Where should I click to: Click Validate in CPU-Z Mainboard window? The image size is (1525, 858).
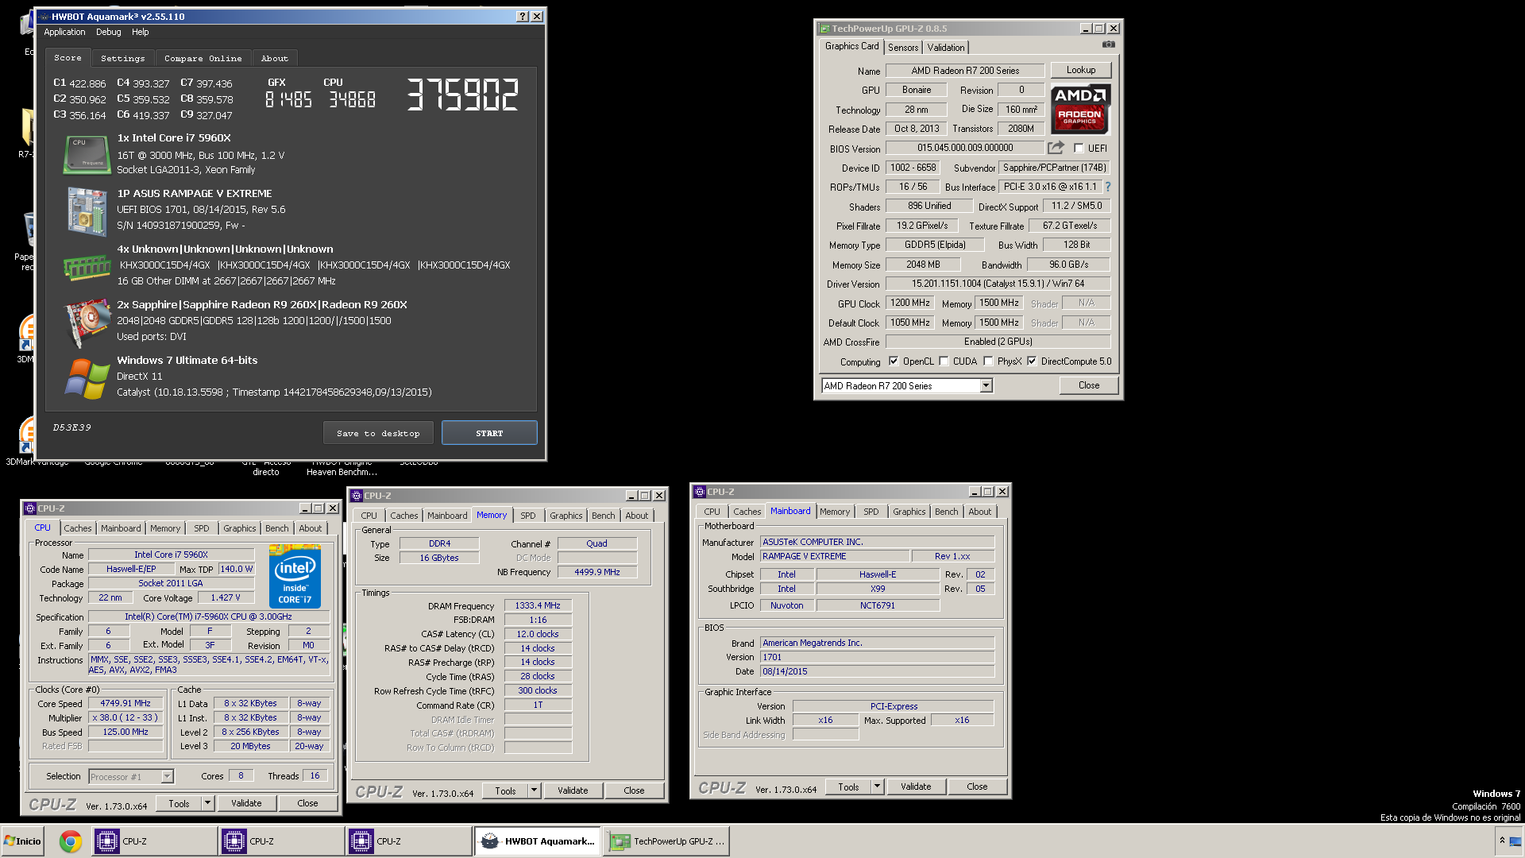pos(916,786)
